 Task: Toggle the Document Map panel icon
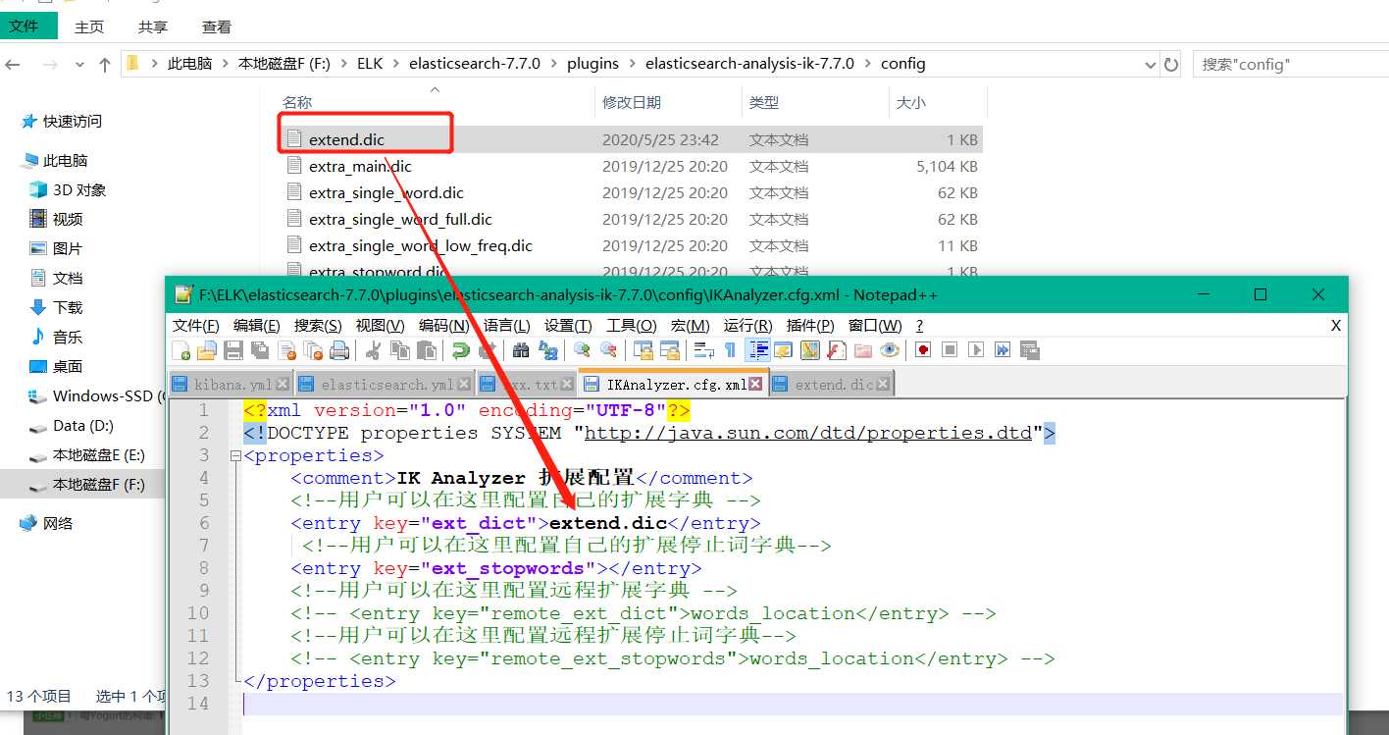click(810, 350)
